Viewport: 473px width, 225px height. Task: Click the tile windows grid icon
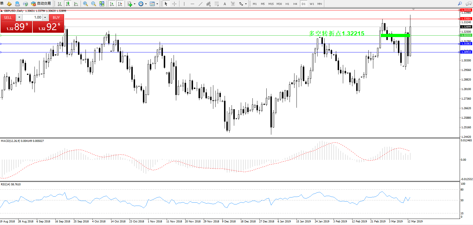[102, 4]
